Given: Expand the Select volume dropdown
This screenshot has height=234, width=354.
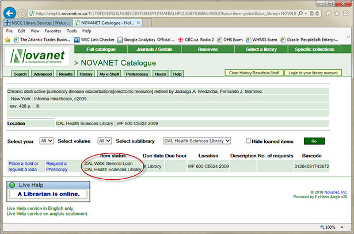Looking at the screenshot, I should (x=104, y=141).
